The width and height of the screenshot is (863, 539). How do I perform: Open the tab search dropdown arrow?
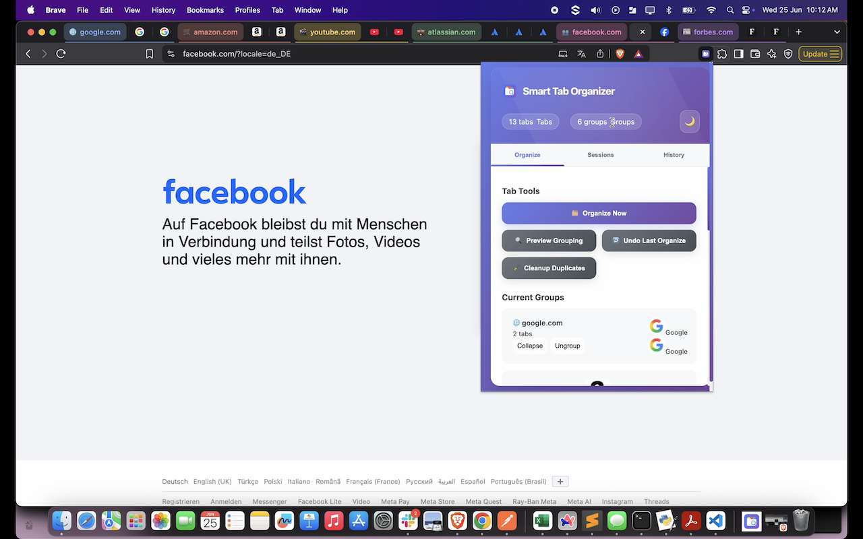837,32
